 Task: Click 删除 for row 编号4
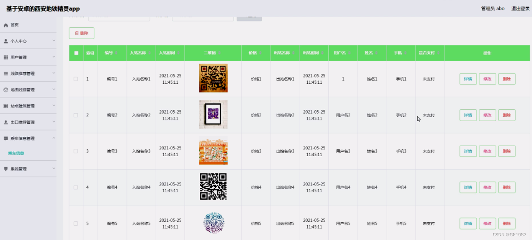pos(507,187)
